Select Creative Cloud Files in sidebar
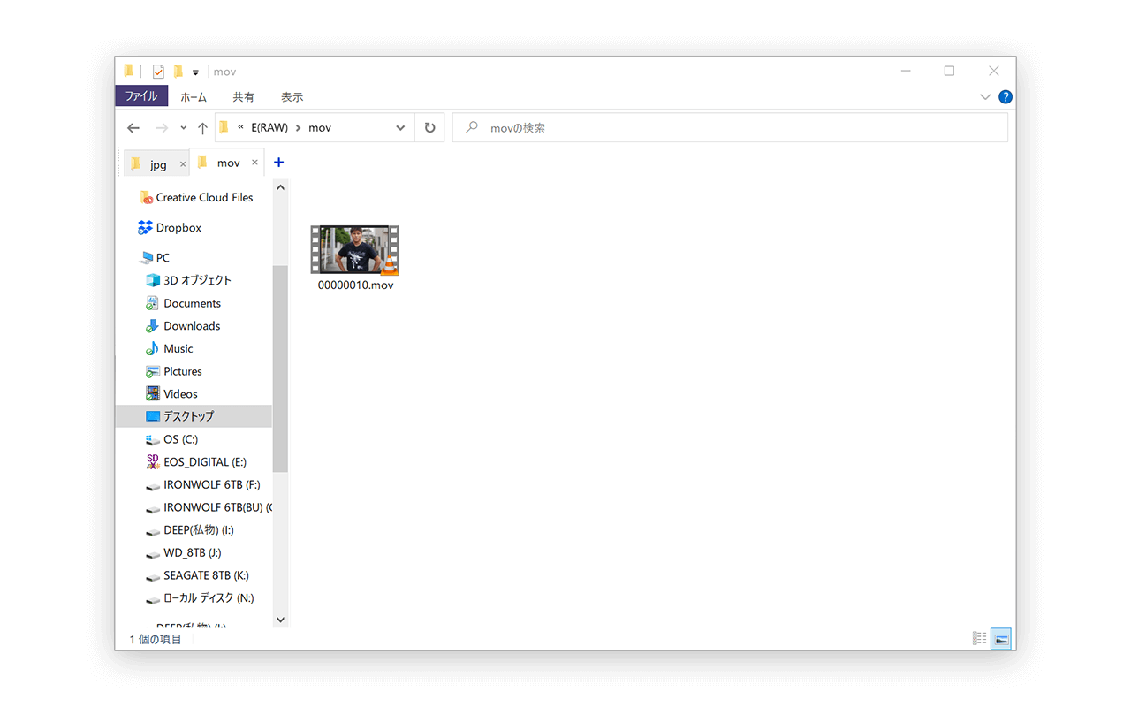This screenshot has width=1131, height=707. (x=204, y=198)
